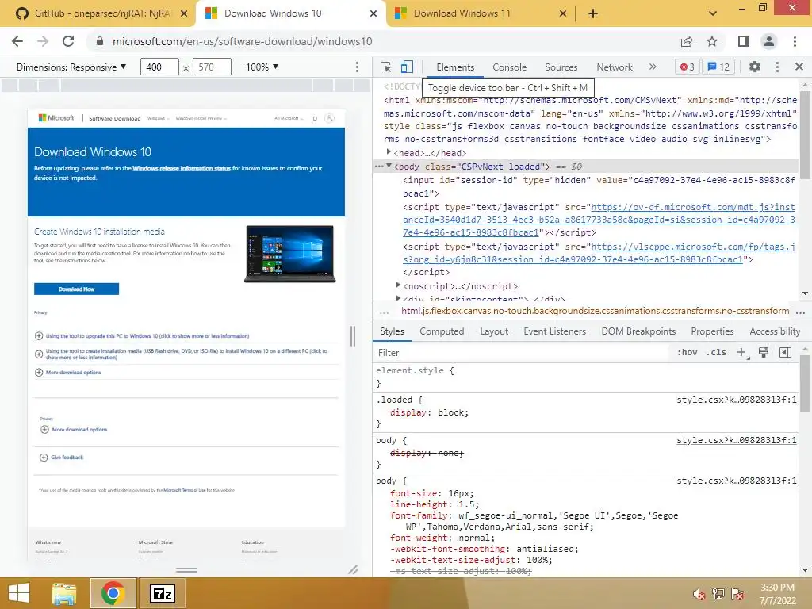Click the share page icon in address bar

coord(687,41)
